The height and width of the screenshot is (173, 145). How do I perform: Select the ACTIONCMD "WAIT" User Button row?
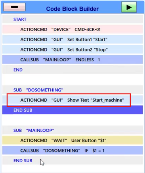[72, 141]
